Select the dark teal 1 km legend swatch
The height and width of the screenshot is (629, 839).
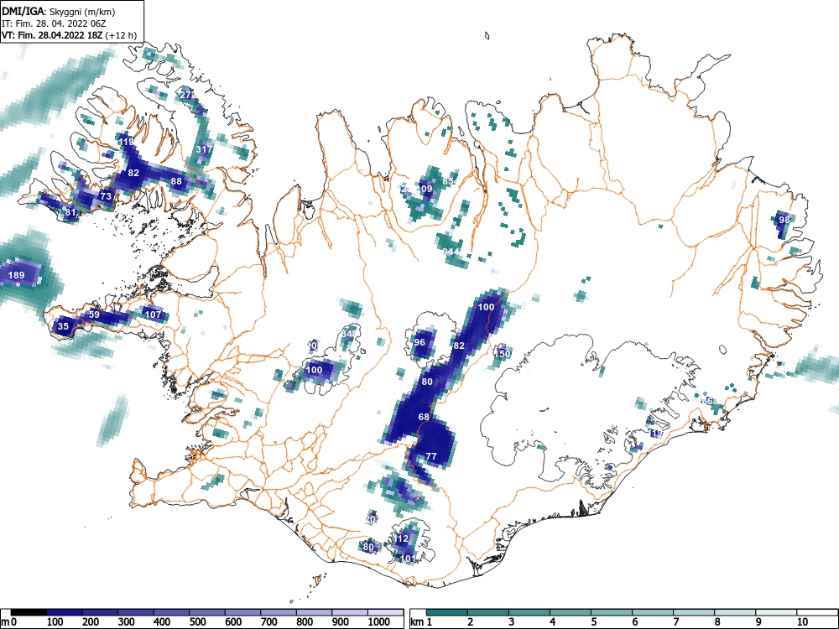[447, 612]
